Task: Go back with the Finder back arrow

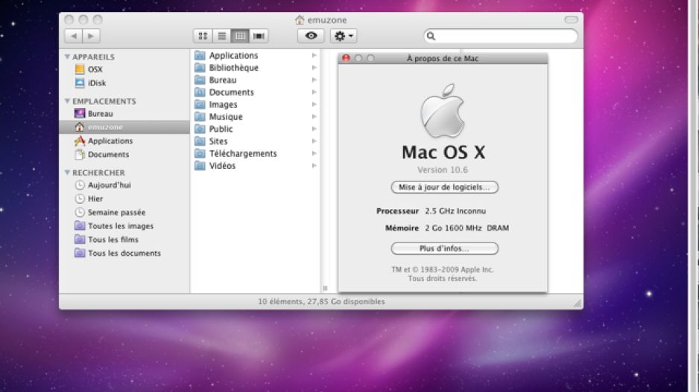Action: 74,36
